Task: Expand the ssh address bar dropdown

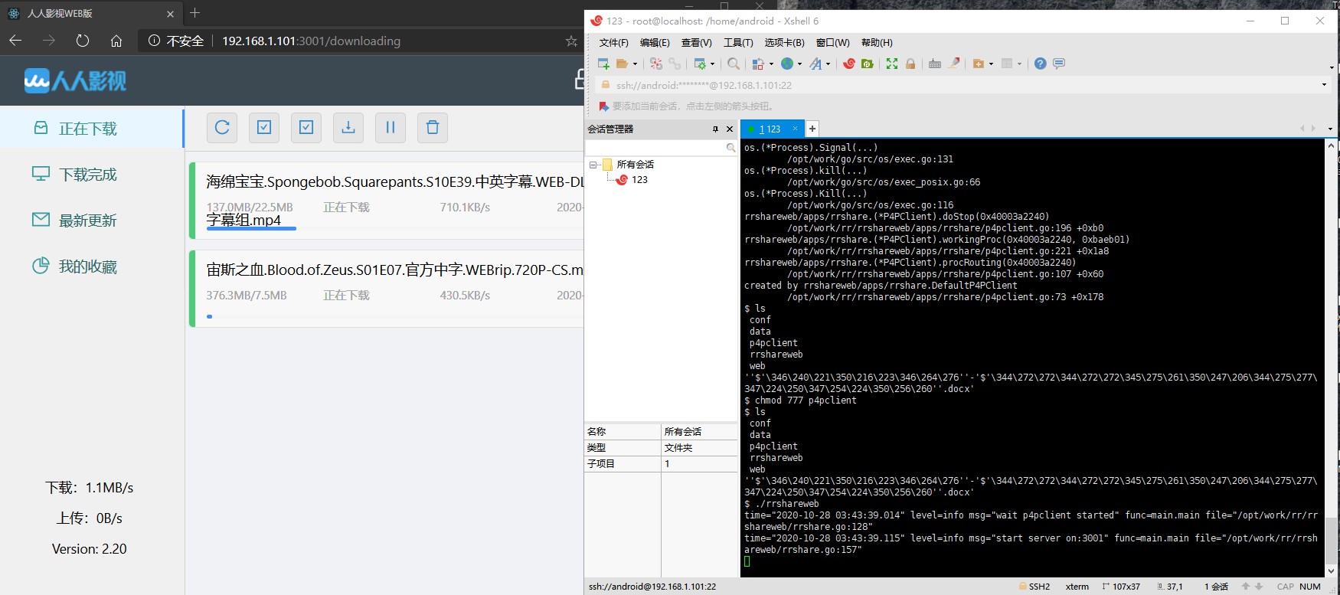Action: [1324, 85]
